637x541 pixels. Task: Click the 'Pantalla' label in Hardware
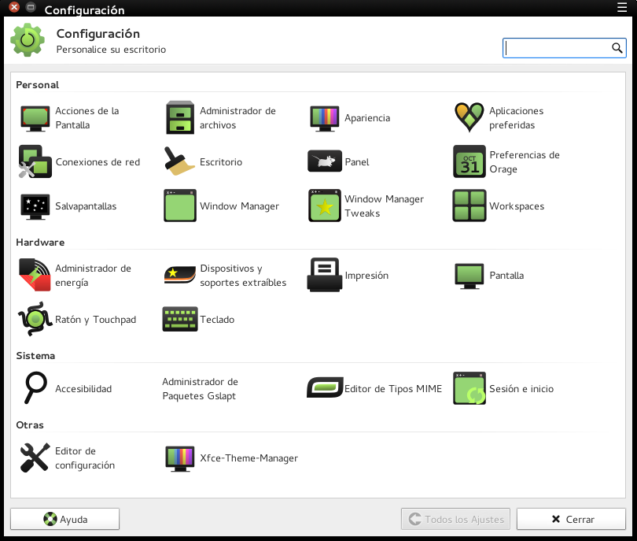(506, 276)
